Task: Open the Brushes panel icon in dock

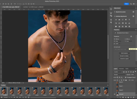Action: (x=111, y=13)
